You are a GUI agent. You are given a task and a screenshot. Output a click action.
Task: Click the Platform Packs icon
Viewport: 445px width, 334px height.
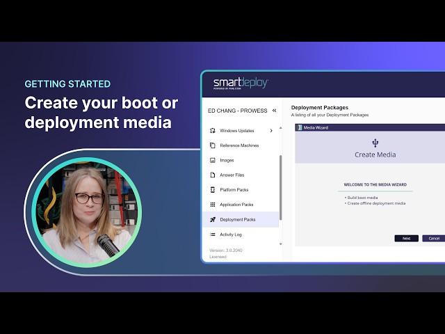[x=212, y=190]
